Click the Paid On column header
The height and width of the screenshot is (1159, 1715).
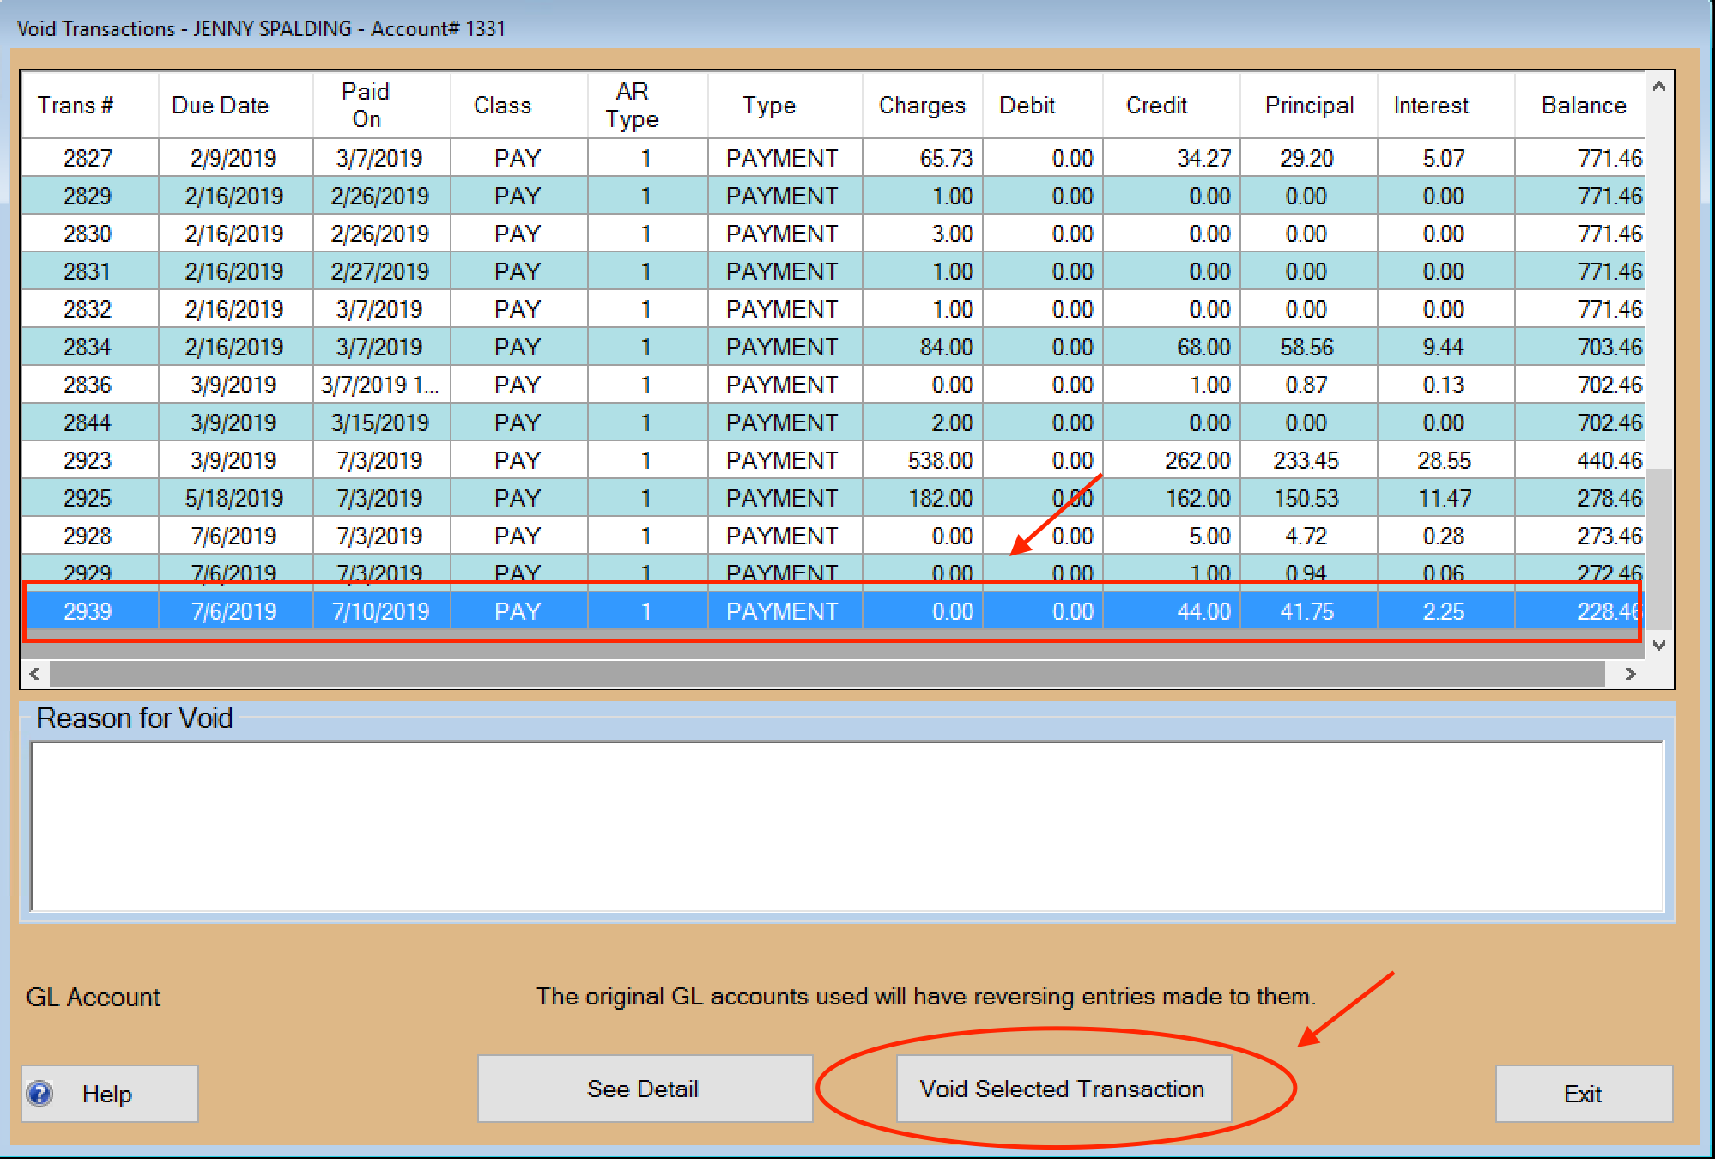[366, 106]
